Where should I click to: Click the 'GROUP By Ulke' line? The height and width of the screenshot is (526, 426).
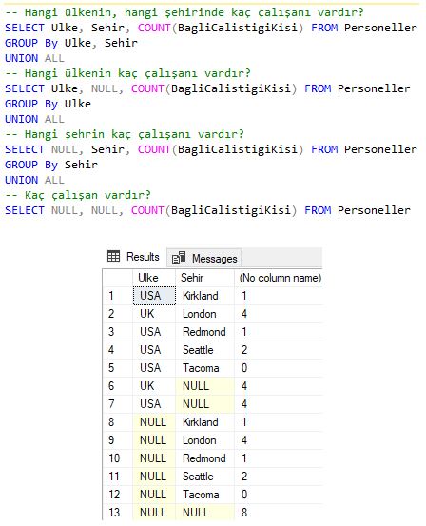(x=48, y=104)
